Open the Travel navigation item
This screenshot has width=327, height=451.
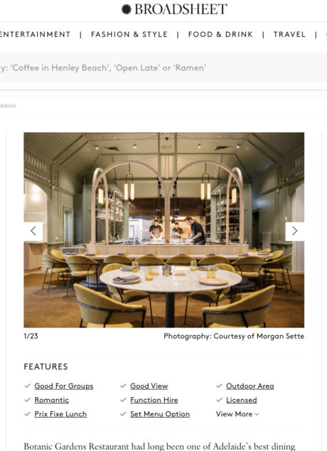pyautogui.click(x=289, y=34)
